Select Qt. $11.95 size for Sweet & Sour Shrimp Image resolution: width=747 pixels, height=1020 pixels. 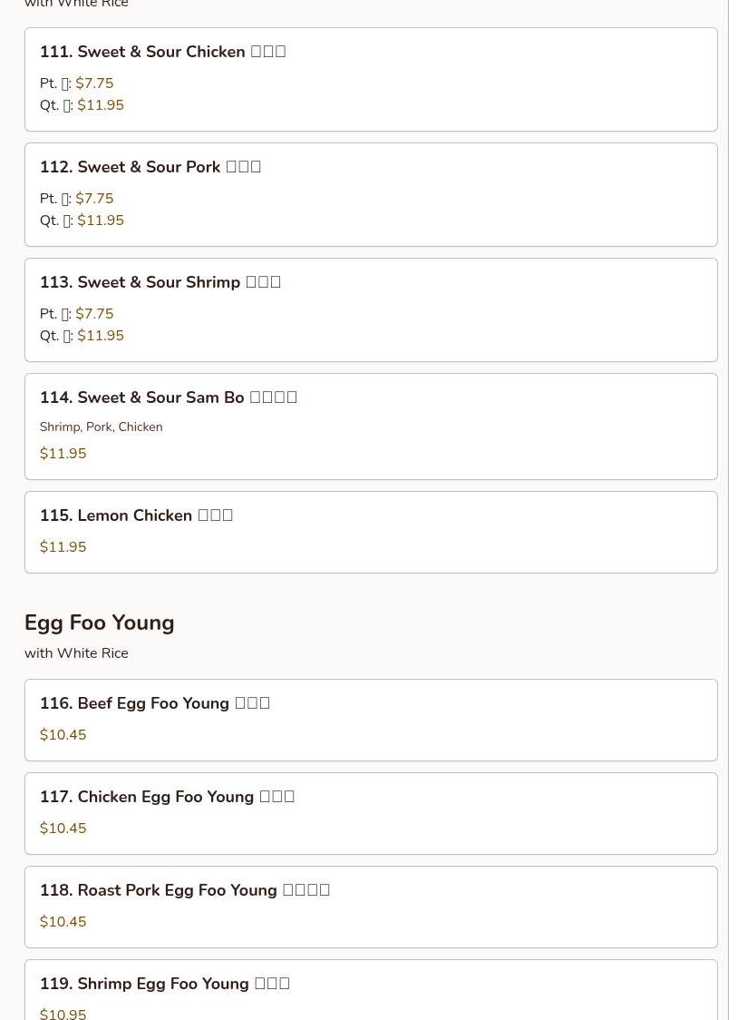pos(82,335)
